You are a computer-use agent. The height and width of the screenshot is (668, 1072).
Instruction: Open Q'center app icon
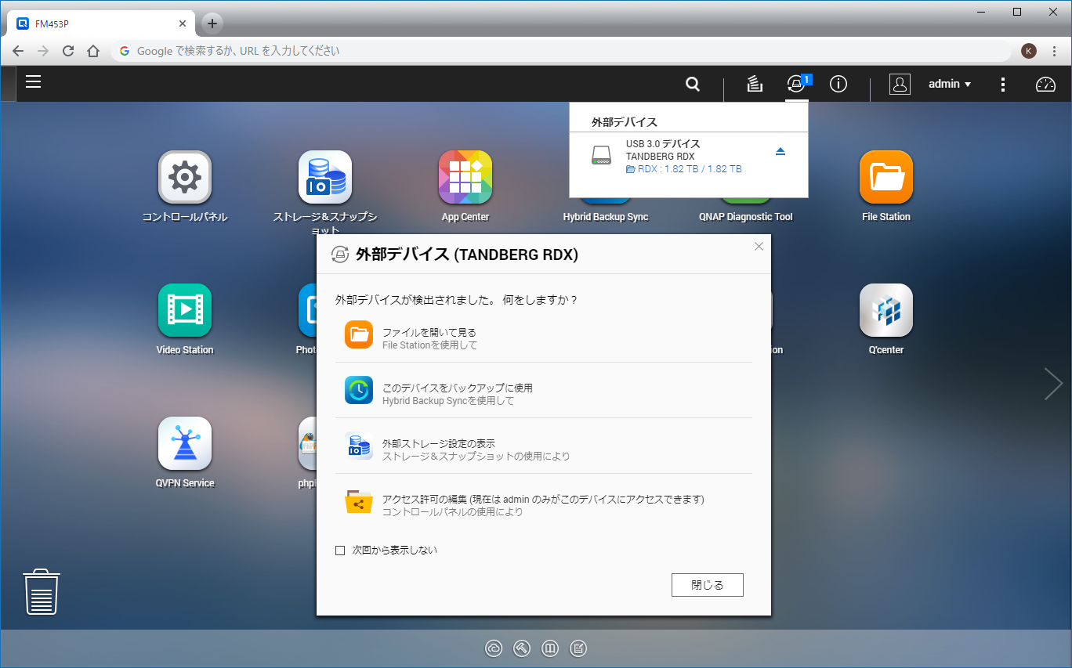[x=885, y=311]
